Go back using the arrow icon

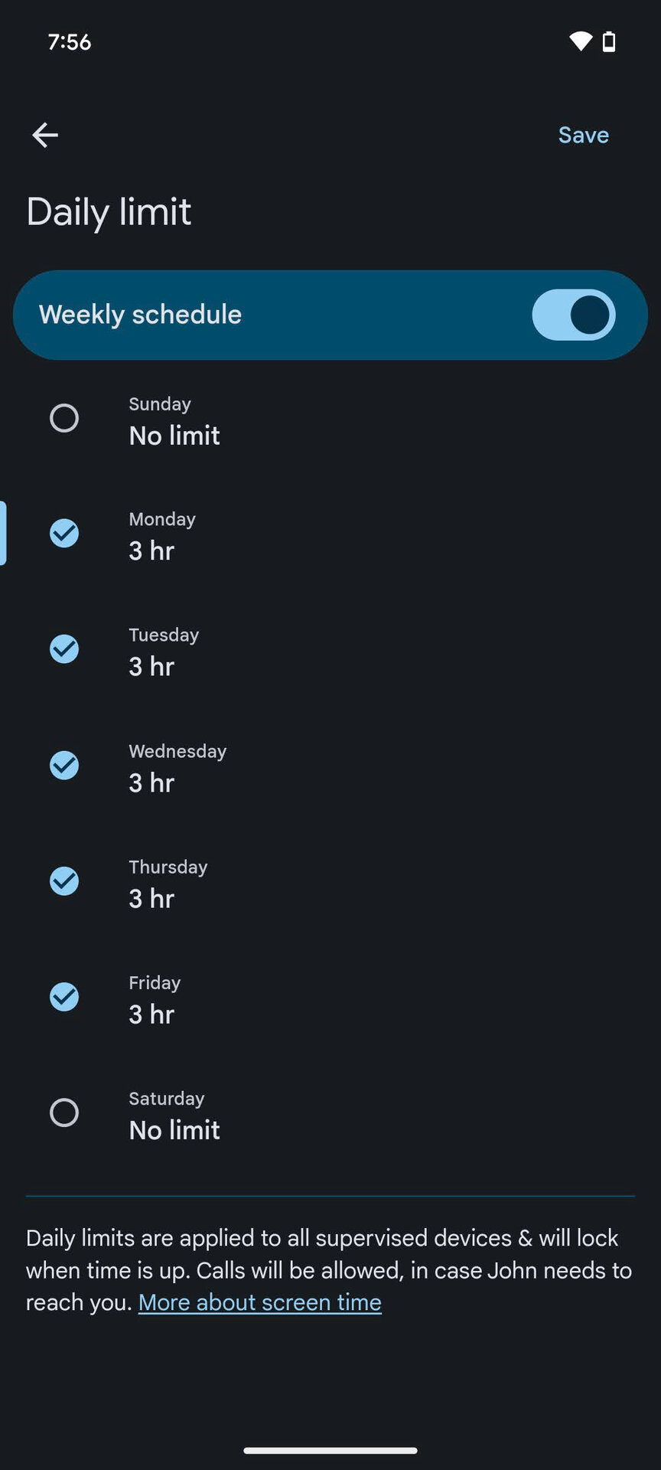coord(45,136)
